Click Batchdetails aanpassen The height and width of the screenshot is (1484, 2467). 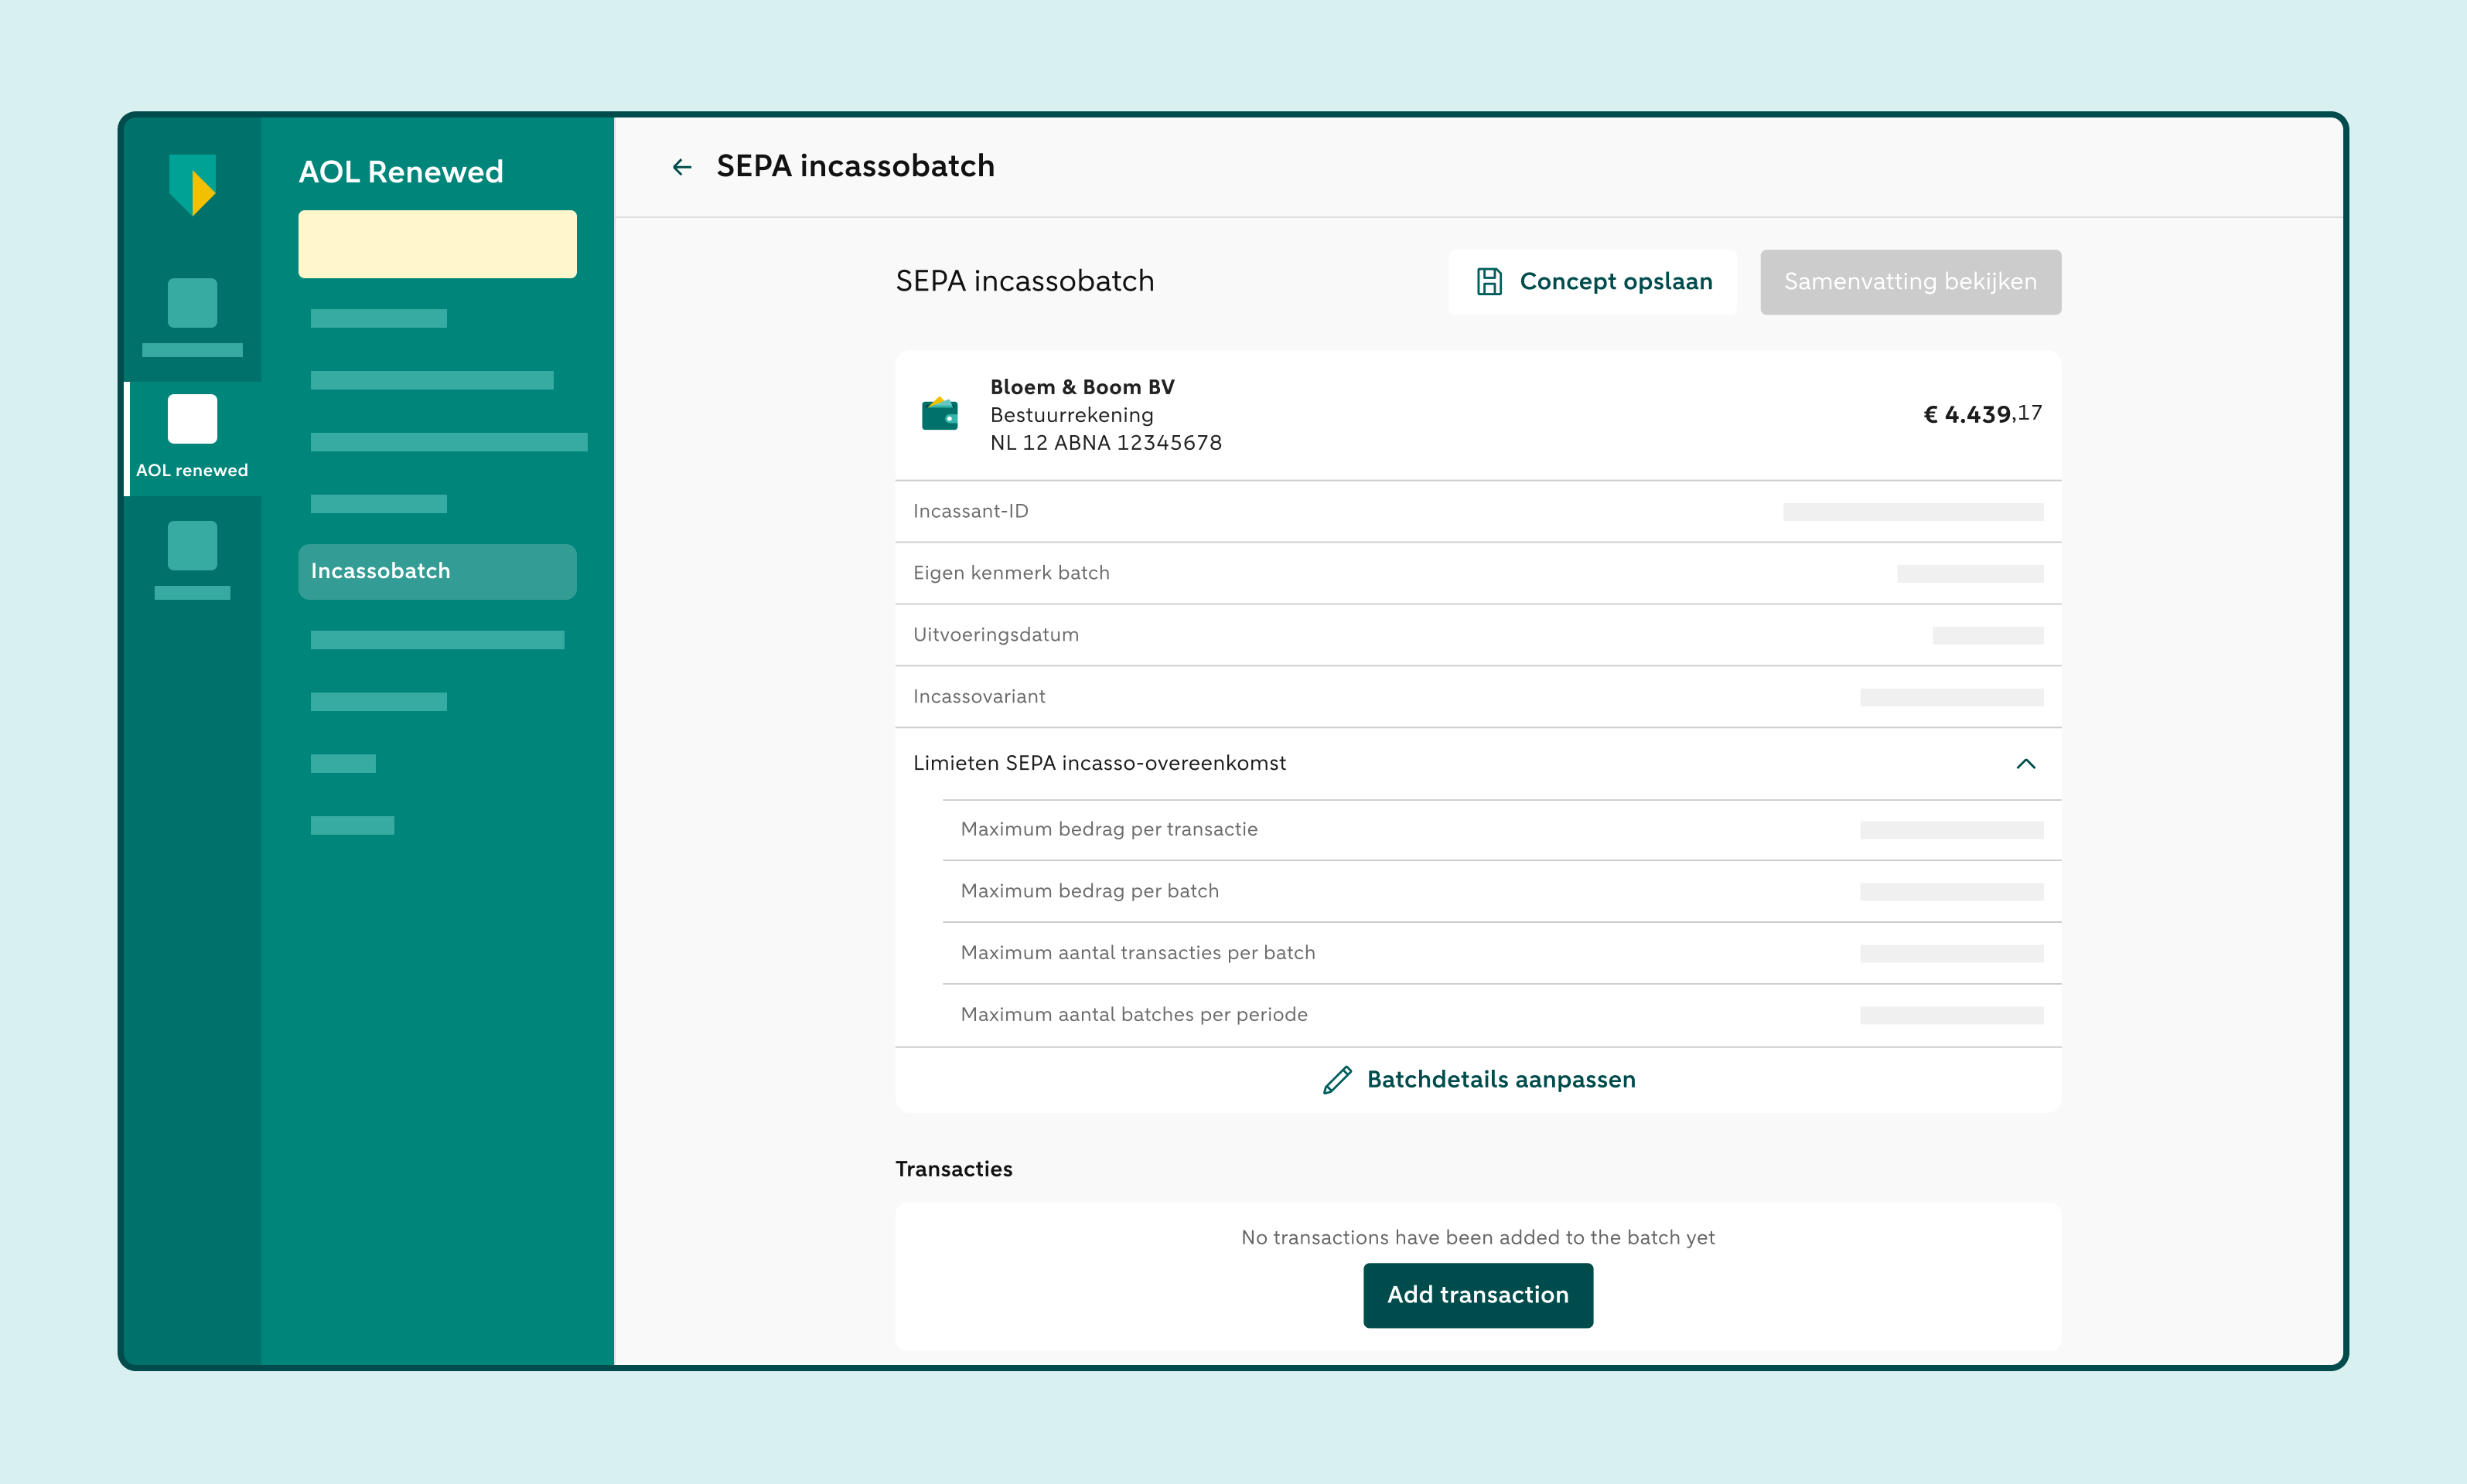coord(1479,1080)
